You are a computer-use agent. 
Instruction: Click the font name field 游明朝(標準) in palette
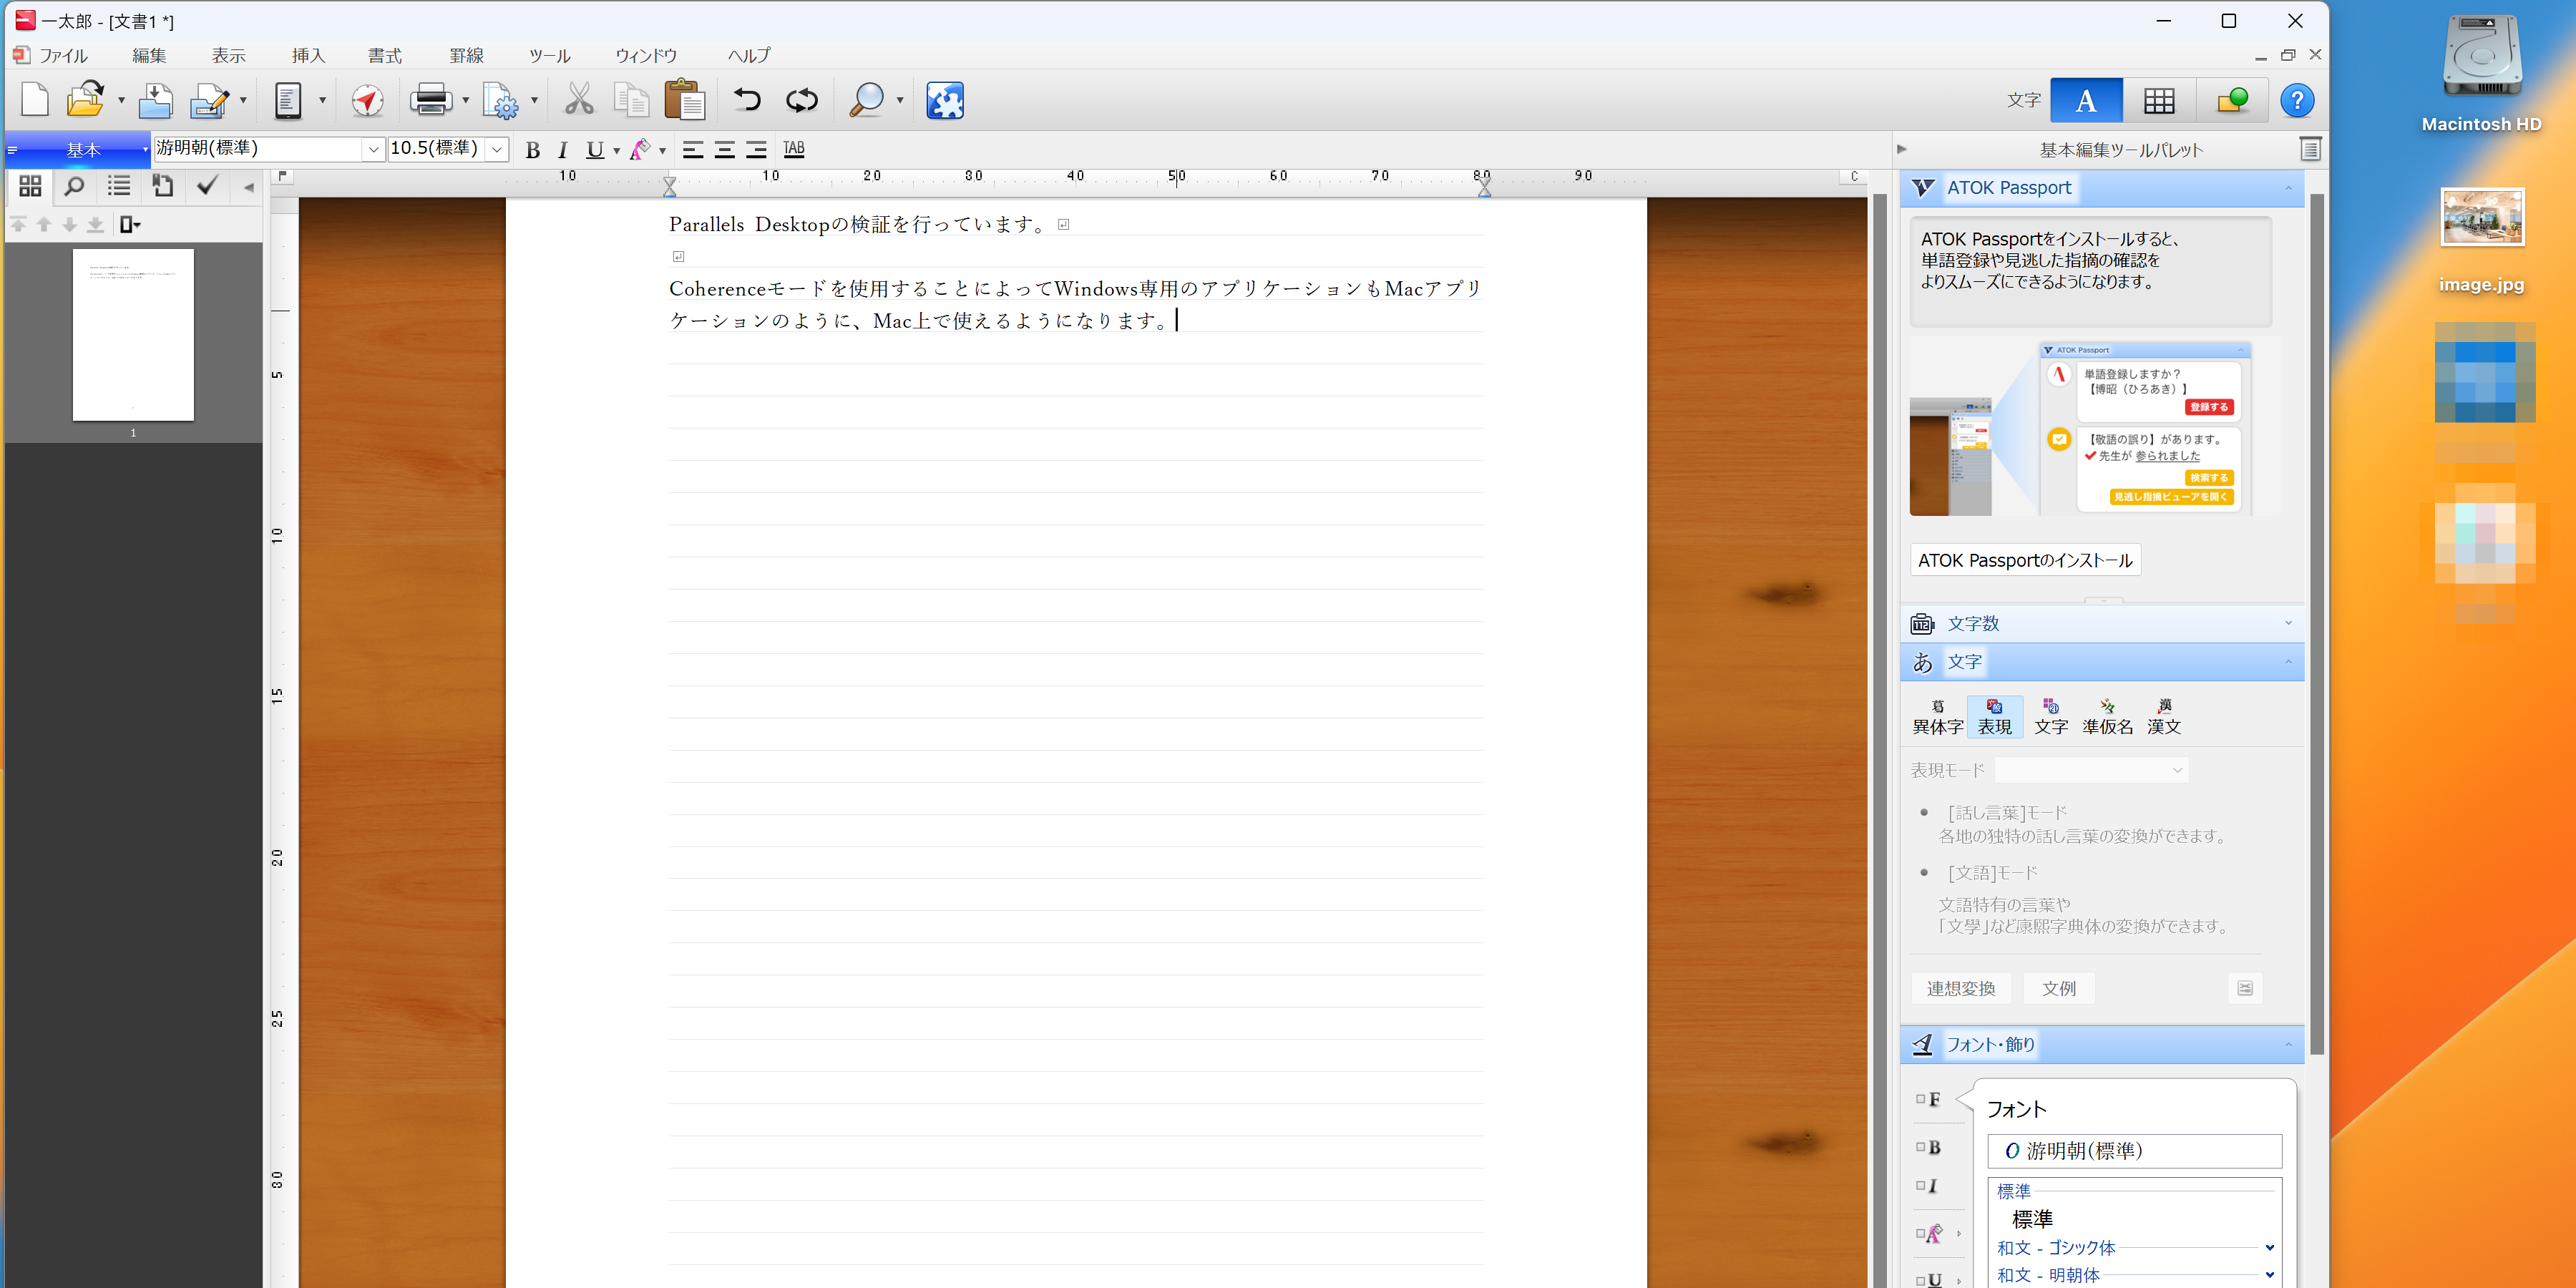coord(2134,1151)
